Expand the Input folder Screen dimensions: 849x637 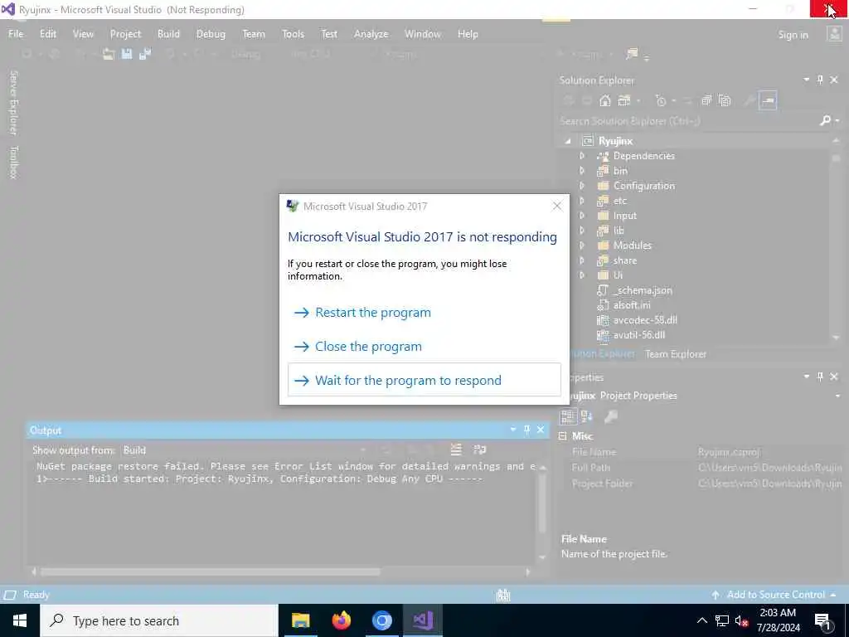tap(582, 216)
